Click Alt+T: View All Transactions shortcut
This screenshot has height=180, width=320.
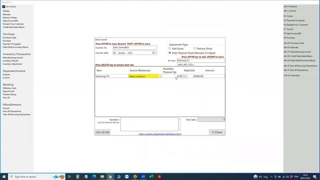(x=296, y=70)
